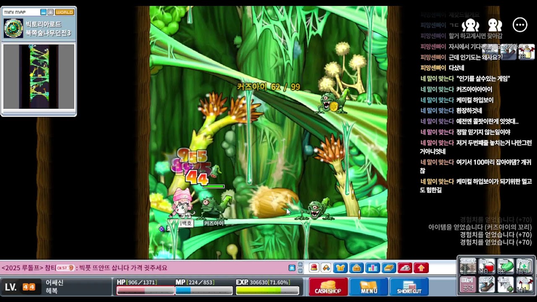Screen dimensions: 537x302
Task: Click the chat line 환장하것네
Action: 469,110
